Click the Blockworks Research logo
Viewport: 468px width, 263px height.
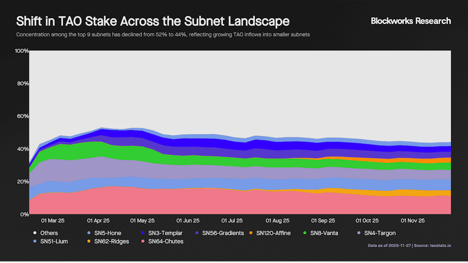tap(410, 21)
